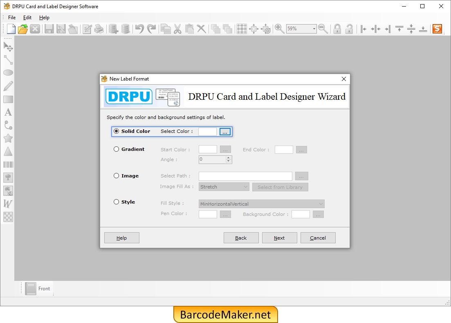
Task: Click the Copy icon in toolbar
Action: (x=166, y=29)
